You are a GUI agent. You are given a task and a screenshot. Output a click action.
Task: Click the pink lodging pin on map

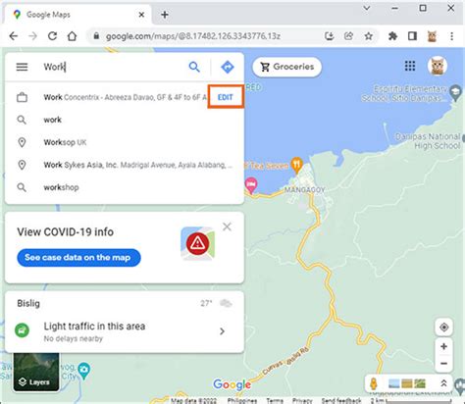(251, 185)
